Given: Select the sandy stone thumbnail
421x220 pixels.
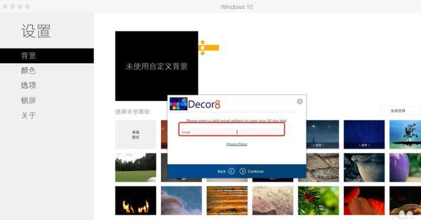Looking at the screenshot, I should (x=273, y=200).
